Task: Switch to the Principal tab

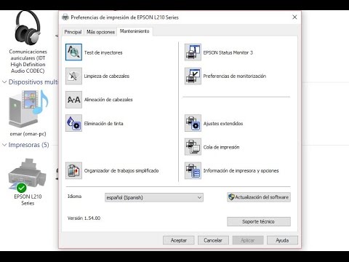Action: pos(73,32)
